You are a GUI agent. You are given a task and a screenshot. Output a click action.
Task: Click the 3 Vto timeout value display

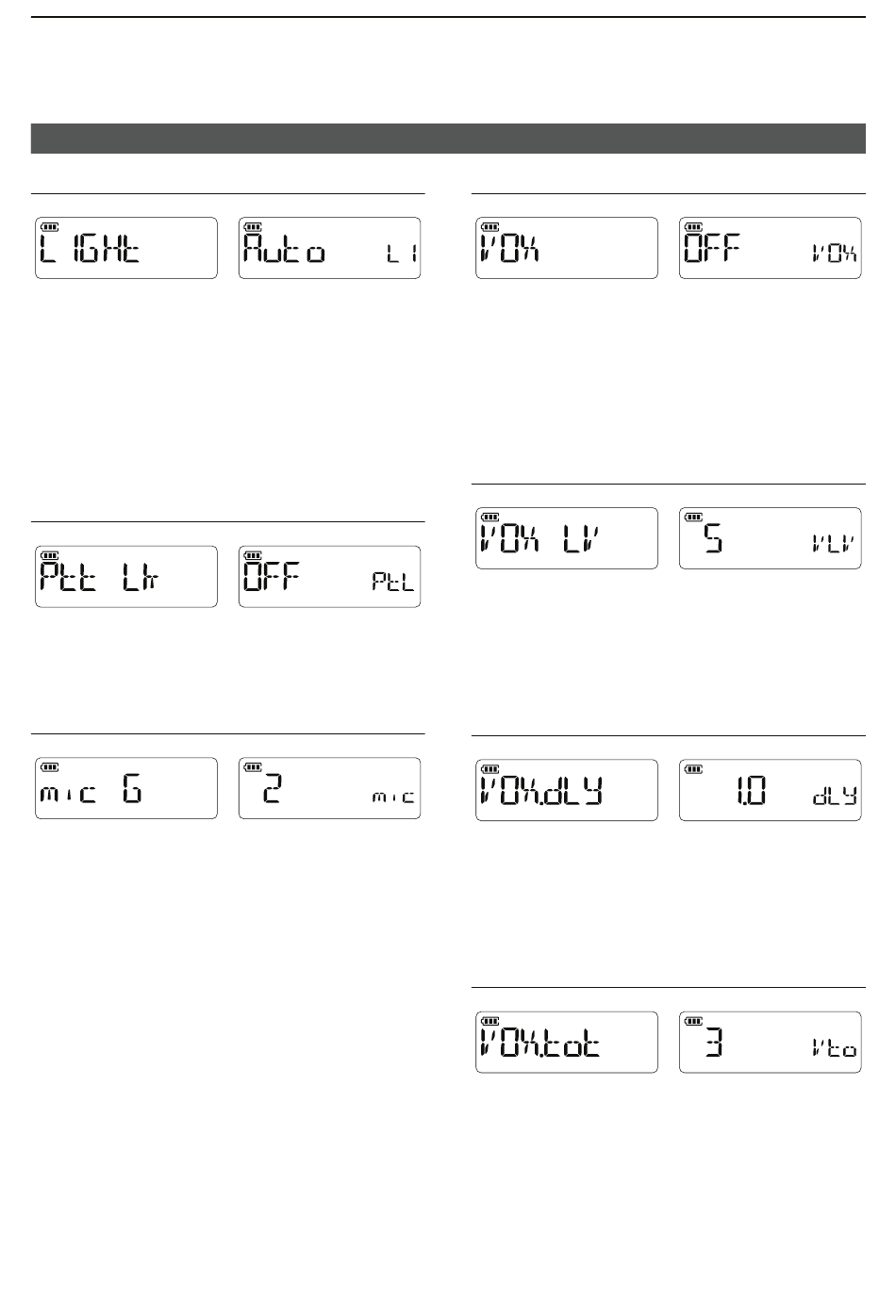click(771, 1043)
